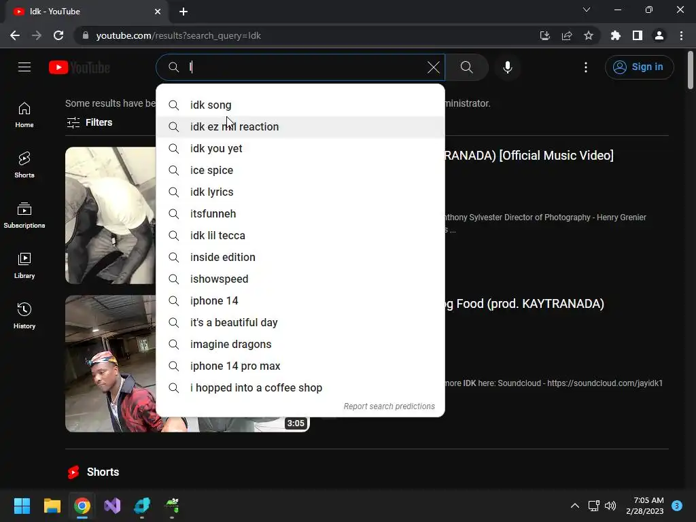Click the magnifier search button

pyautogui.click(x=466, y=67)
